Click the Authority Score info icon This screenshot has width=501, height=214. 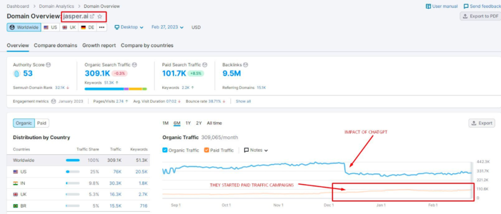(x=48, y=65)
